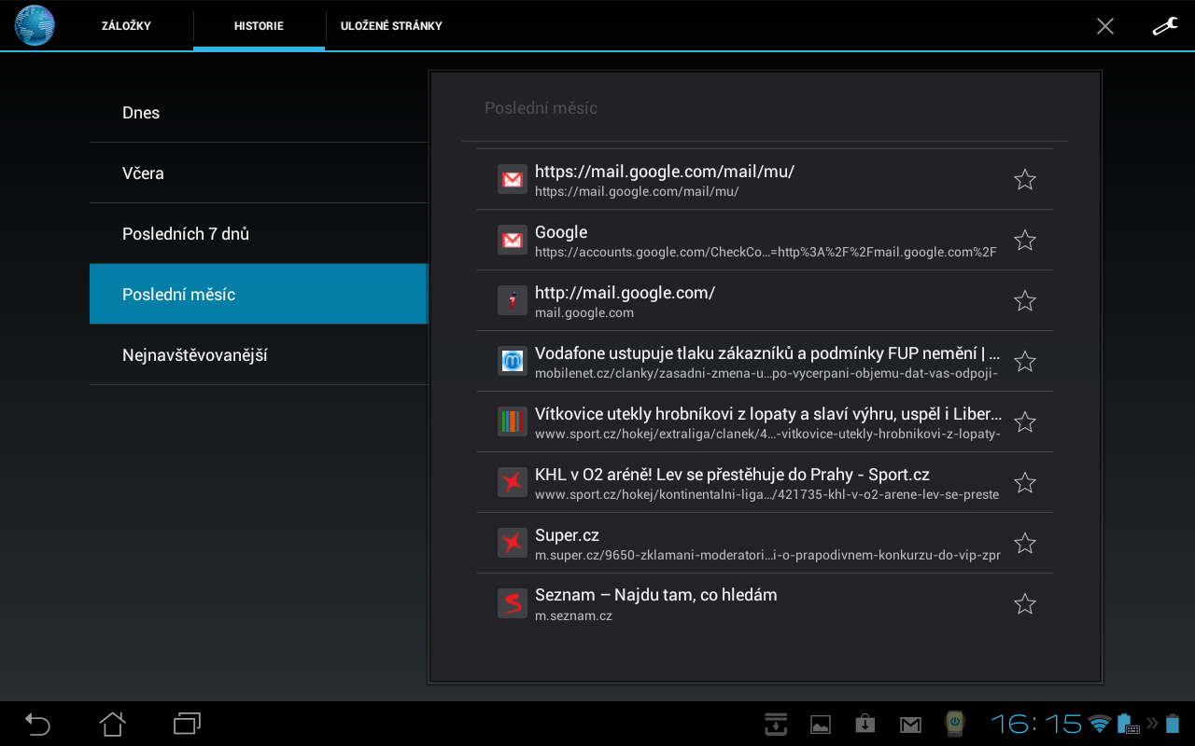Image resolution: width=1195 pixels, height=746 pixels.
Task: Switch to the ZÁLOŽKY tab
Action: click(126, 25)
